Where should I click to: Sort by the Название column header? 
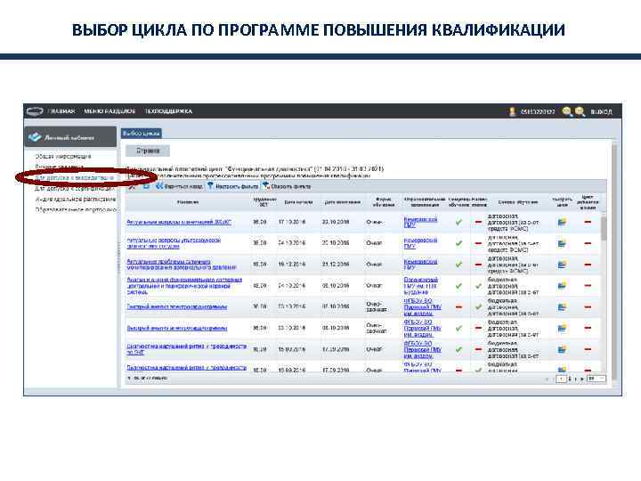point(188,202)
